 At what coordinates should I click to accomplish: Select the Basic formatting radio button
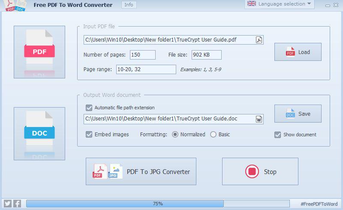pyautogui.click(x=213, y=134)
